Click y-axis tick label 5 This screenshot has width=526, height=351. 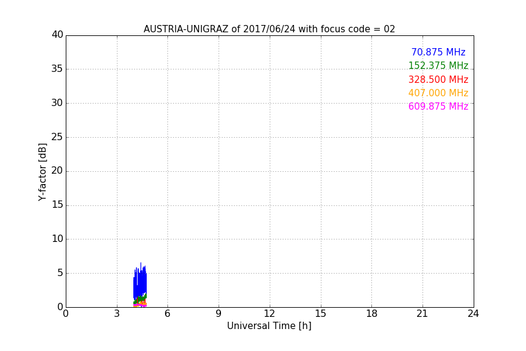[x=60, y=273]
